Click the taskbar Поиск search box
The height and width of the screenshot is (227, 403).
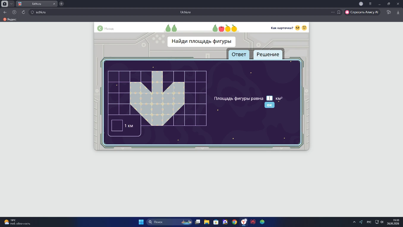(x=169, y=222)
